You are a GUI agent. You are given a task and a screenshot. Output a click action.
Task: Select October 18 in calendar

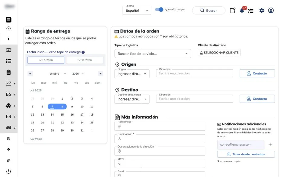click(x=92, y=115)
